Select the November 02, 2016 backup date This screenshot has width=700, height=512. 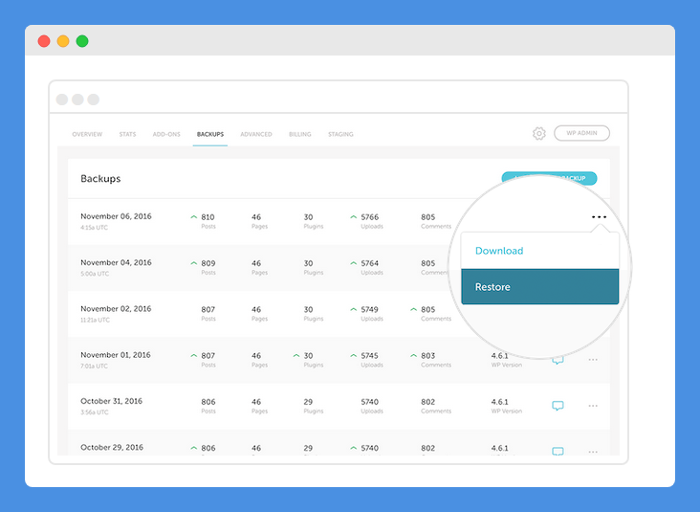(x=116, y=309)
